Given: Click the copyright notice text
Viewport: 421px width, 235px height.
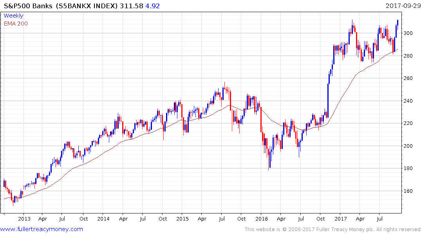Looking at the screenshot, I should pos(332,230).
